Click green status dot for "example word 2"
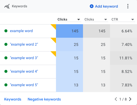Viewport: 137px width, 105px height. [6, 44]
